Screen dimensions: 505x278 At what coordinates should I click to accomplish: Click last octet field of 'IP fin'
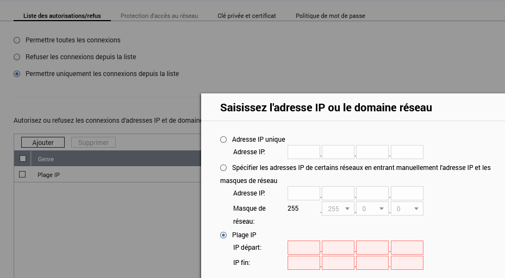tap(407, 263)
